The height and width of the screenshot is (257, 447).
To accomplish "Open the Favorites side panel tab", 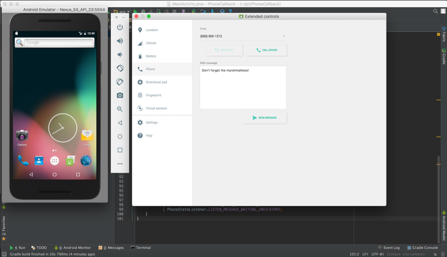I will coord(4,228).
